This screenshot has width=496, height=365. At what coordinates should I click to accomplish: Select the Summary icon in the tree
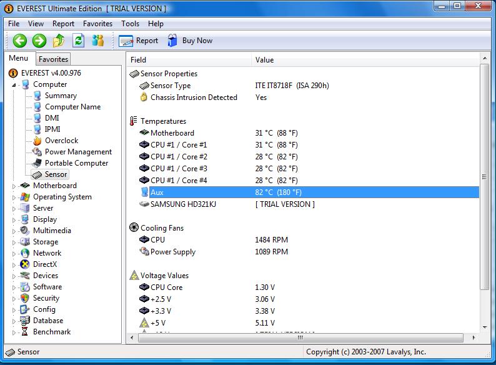coord(37,96)
